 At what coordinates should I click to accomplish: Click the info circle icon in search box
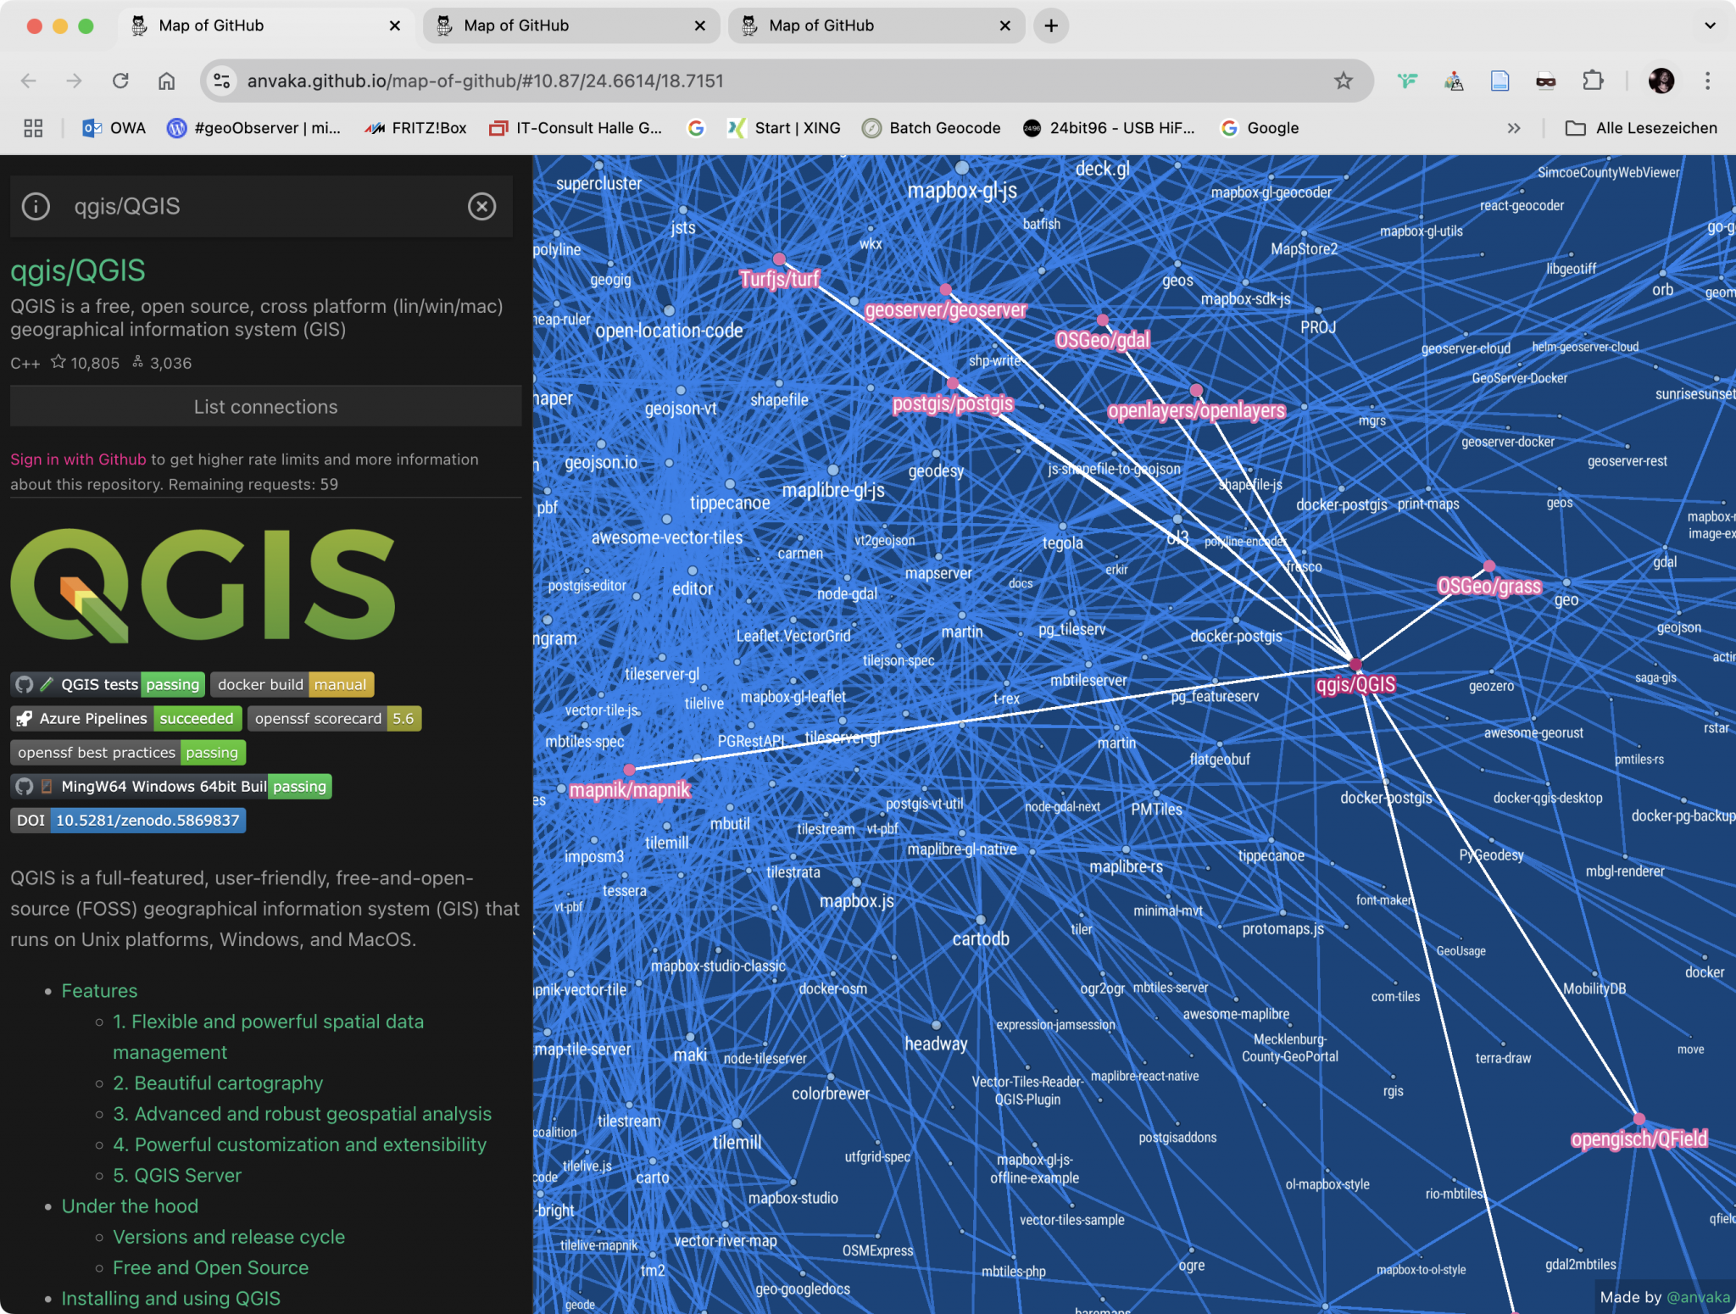(36, 206)
